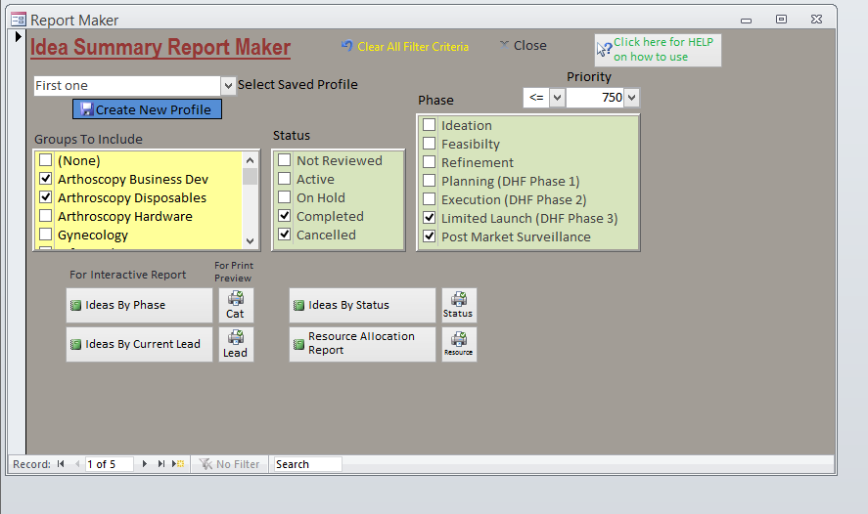Click the Groups list scrollbar thumb

251,177
